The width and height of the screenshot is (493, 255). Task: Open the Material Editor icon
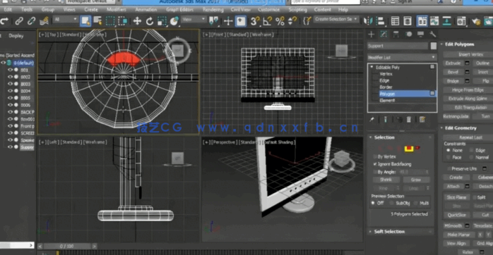(x=461, y=21)
